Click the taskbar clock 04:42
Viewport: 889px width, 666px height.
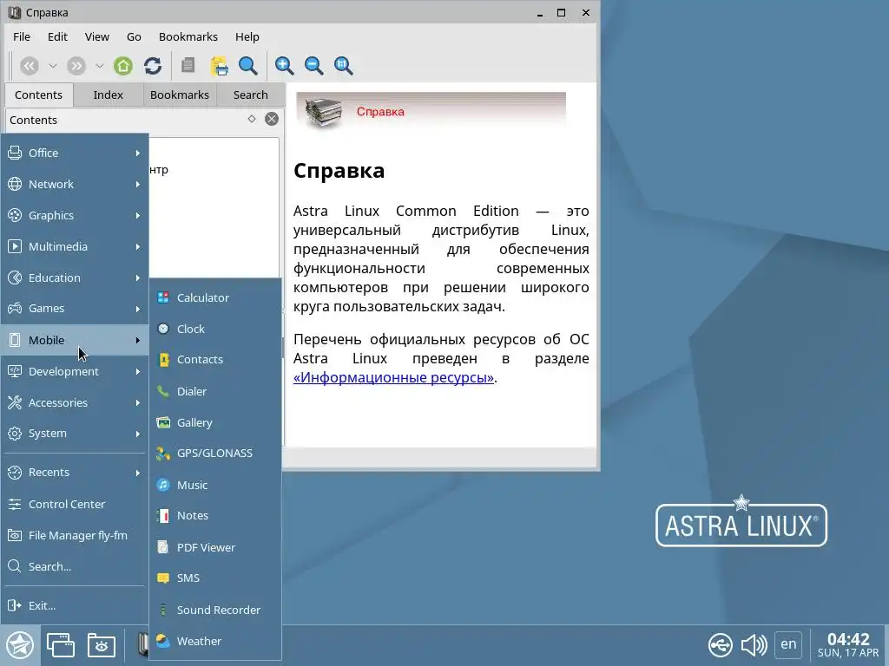click(848, 645)
